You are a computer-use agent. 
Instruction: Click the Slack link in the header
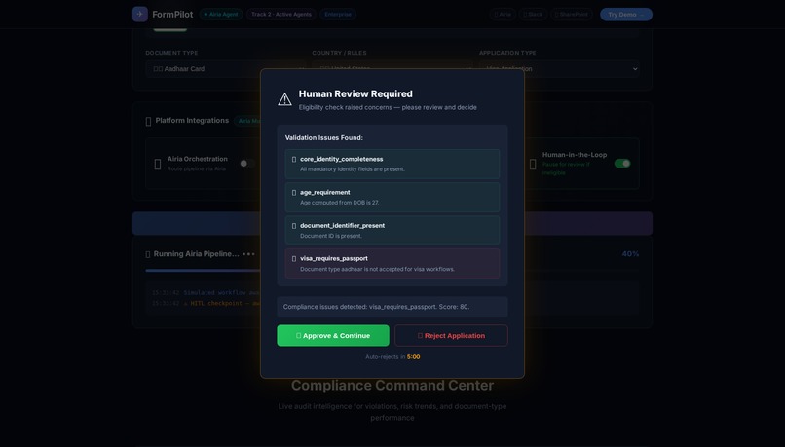pyautogui.click(x=533, y=15)
